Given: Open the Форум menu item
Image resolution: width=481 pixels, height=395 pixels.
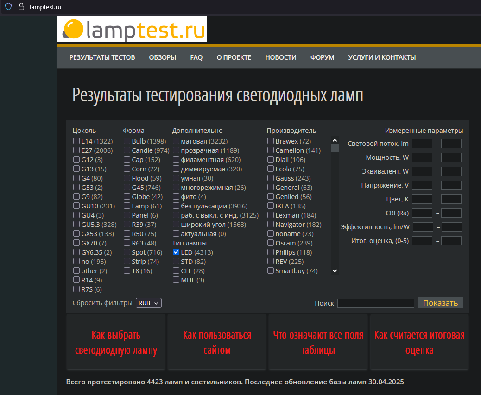Looking at the screenshot, I should (x=322, y=57).
